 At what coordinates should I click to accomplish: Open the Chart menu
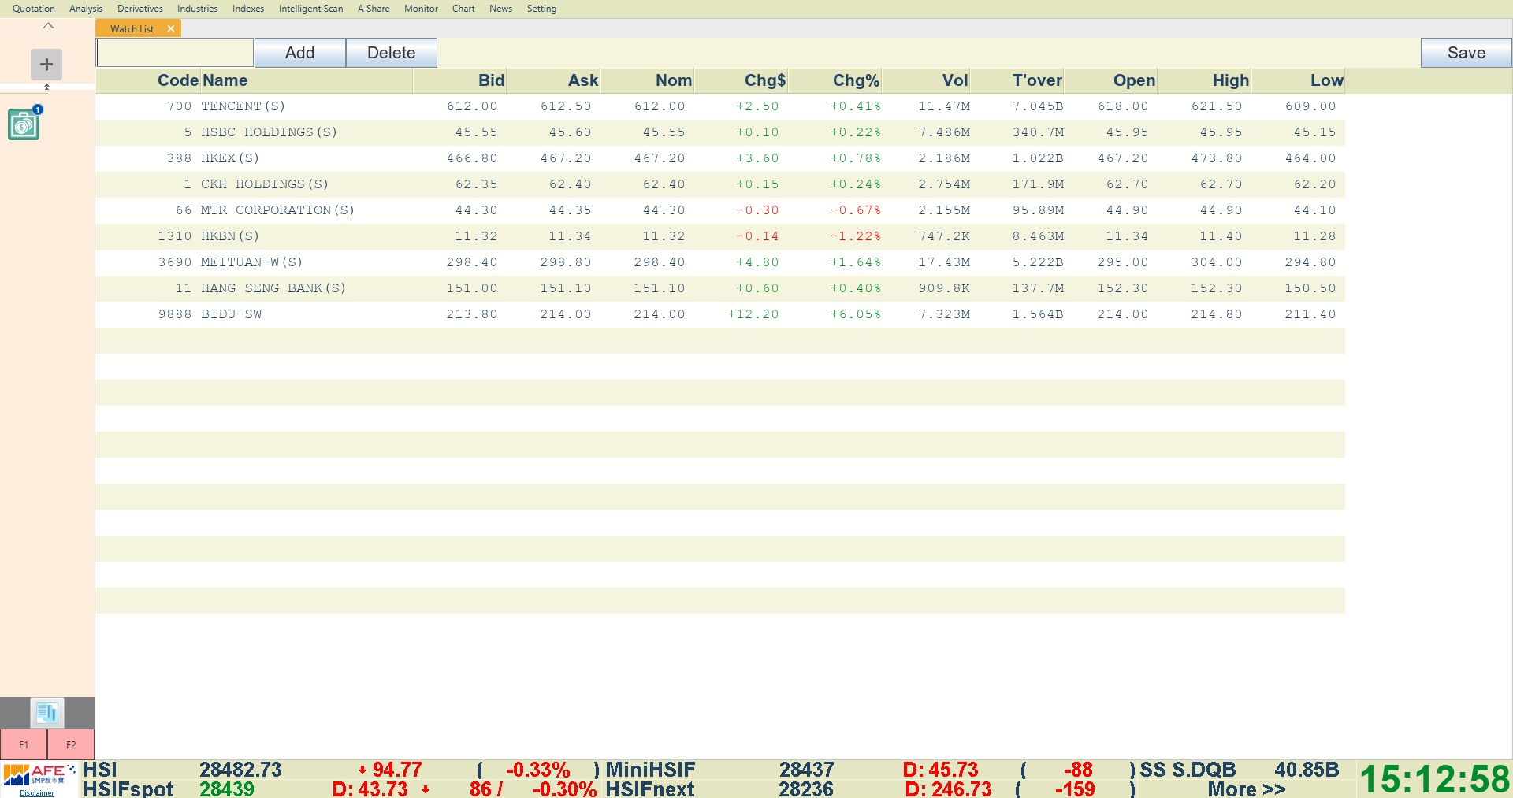point(463,9)
